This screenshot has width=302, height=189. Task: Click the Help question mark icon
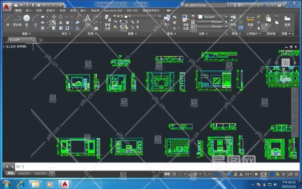coord(279,5)
